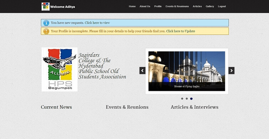Viewport: 269px width, 139px height.
Task: Go to previous slide with left arrow
Action: coord(143,71)
